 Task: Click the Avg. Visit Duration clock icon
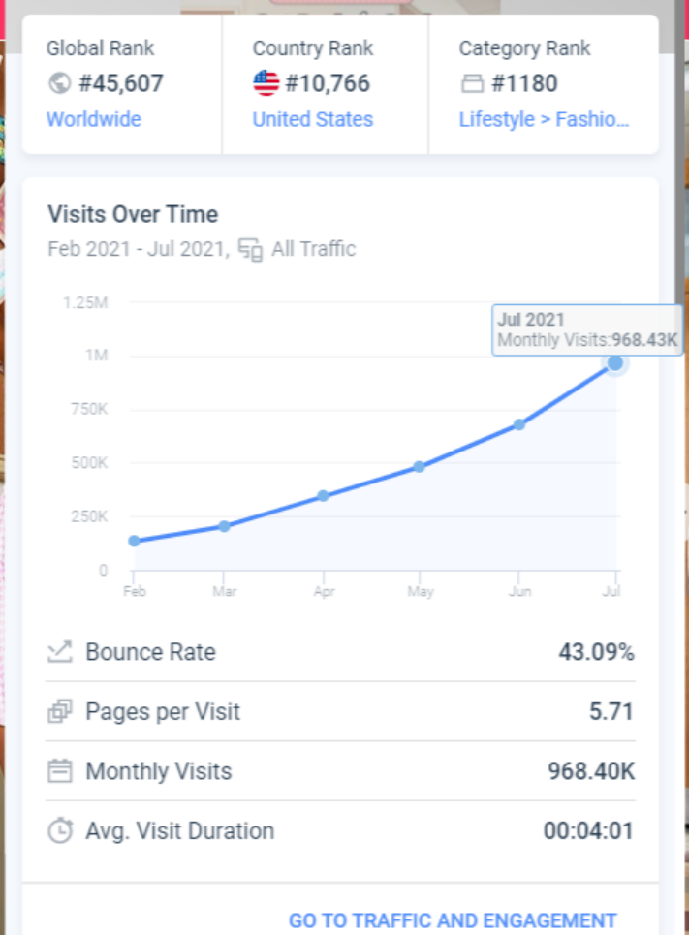60,830
